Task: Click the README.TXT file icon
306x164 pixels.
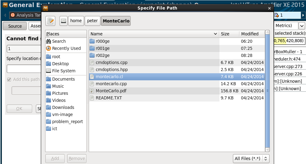Action: (92, 98)
